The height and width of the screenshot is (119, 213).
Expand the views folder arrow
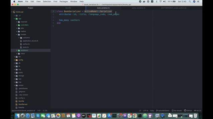pos(17,54)
